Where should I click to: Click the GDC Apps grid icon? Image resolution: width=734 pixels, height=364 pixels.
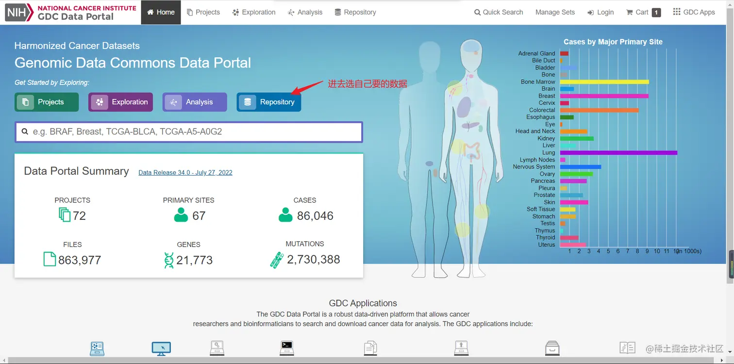[x=677, y=12]
